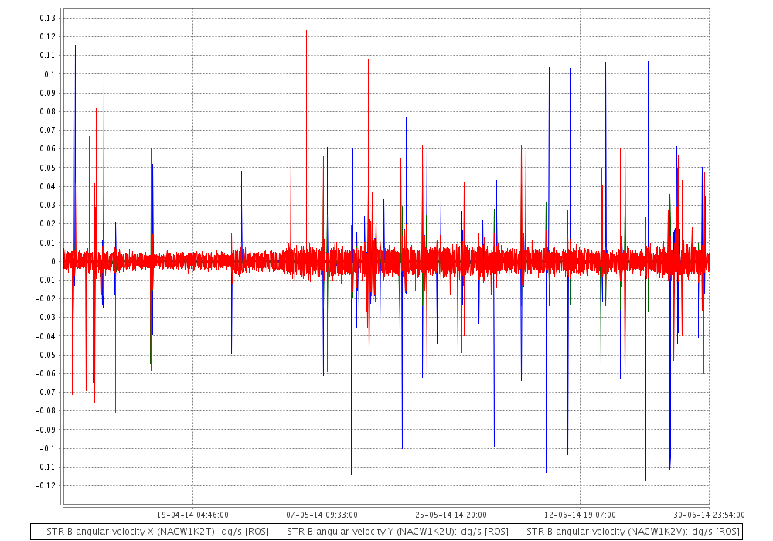Click the -0.12 y-axis tick label
Image resolution: width=773 pixels, height=541 pixels.
[x=46, y=486]
